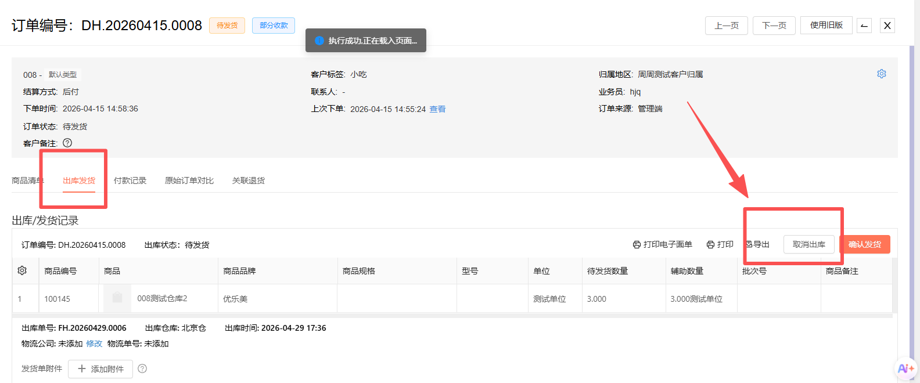Click product name 008测试仓库2
The image size is (920, 383).
(x=162, y=298)
